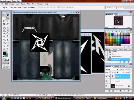Hide Layer 2 with eye icon
The height and width of the screenshot is (100, 134).
pos(106,76)
